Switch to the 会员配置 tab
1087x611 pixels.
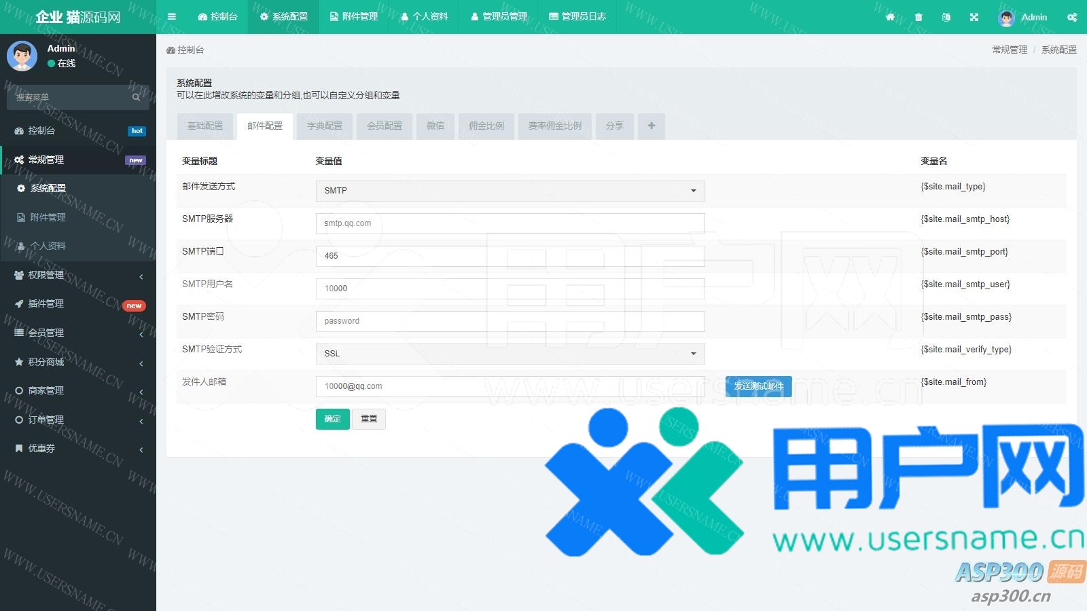click(x=385, y=126)
